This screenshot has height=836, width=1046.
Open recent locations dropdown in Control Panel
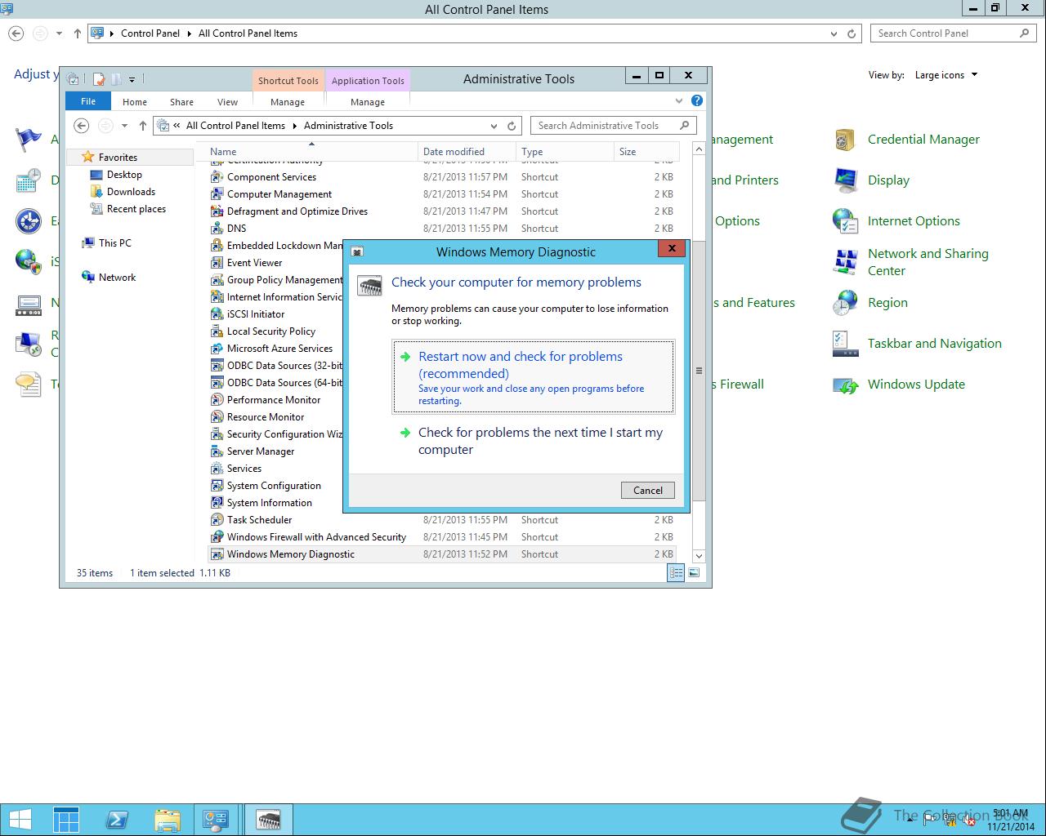pos(59,34)
